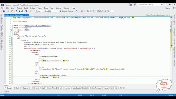Image resolution: width=176 pixels, height=99 pixels.
Task: Click the Navigate Forward toolbar icon
Action: (x=8, y=11)
